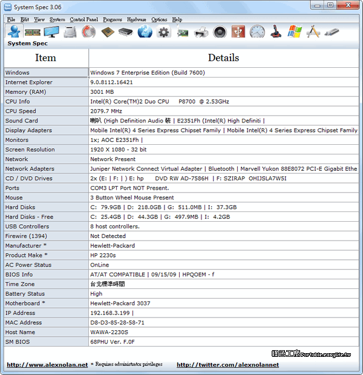Click the Memory (RAM) value 3001 MB
Viewport: 363px width, 375px height.
102,92
